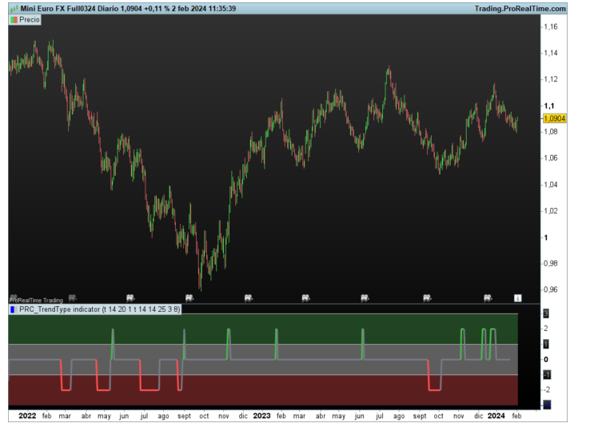This screenshot has width=602, height=431.
Task: Click the rollover marker icon near June 2023
Action: pyautogui.click(x=365, y=297)
